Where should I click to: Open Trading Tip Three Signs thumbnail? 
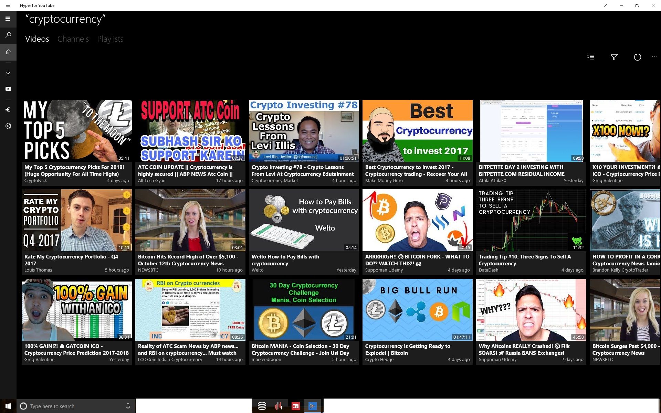tap(531, 220)
